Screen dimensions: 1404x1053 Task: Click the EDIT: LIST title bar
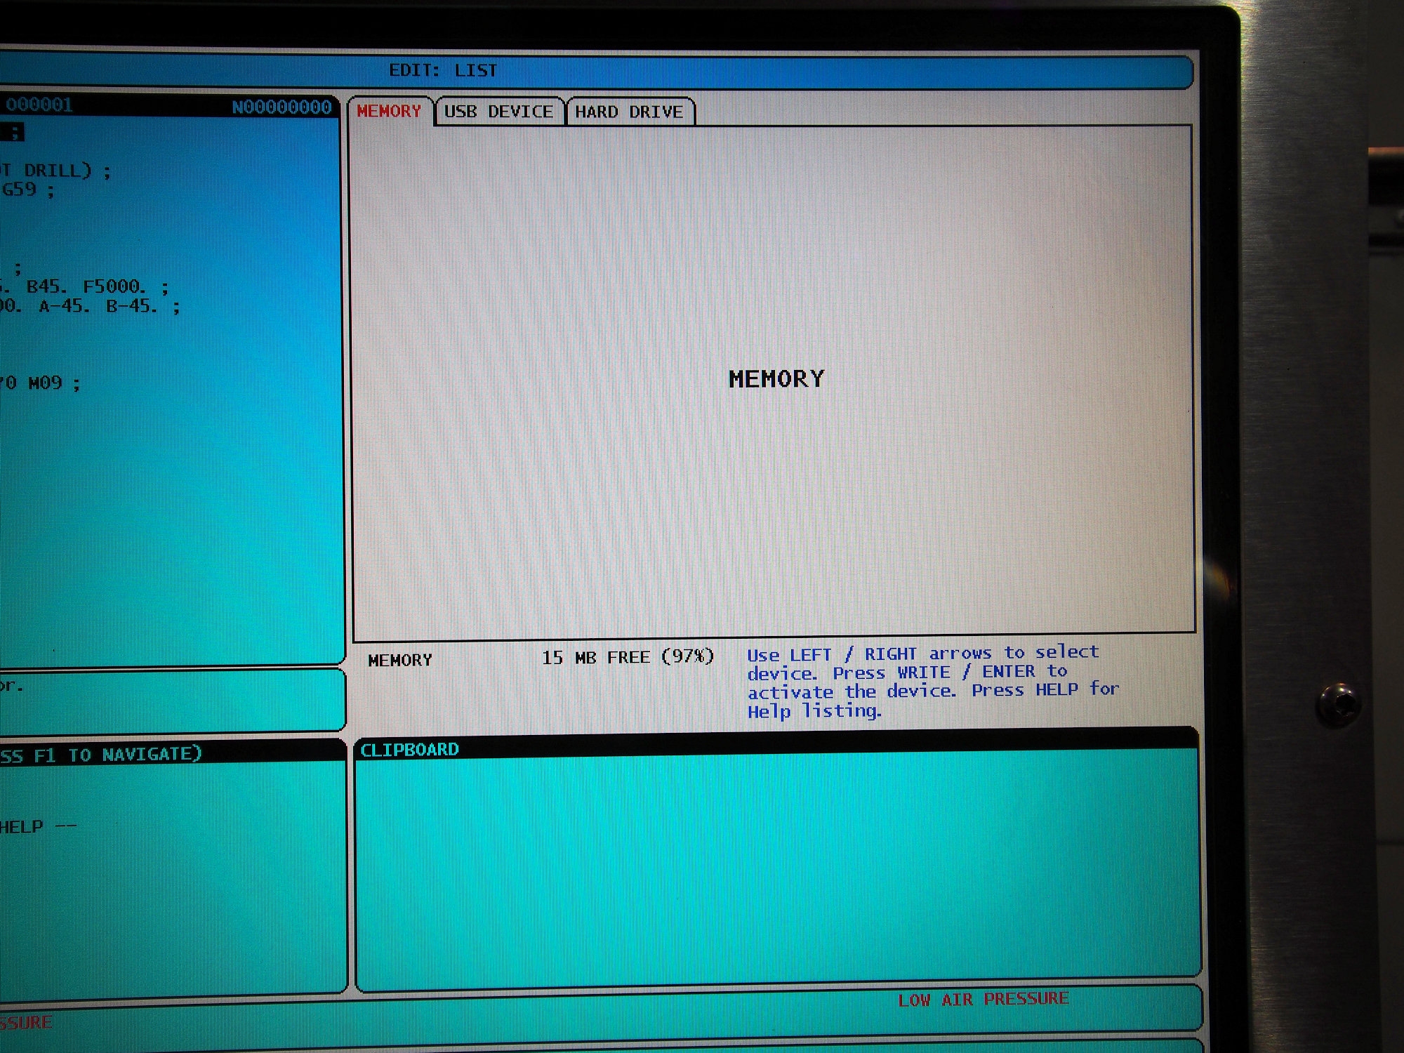coord(443,71)
